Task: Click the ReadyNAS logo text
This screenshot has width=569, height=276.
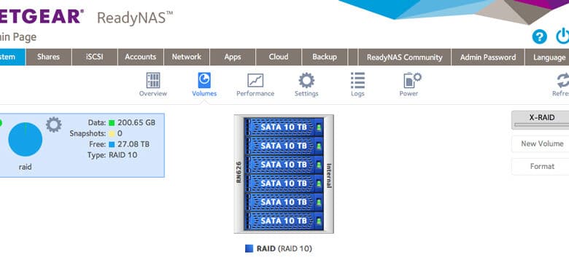Action: (135, 17)
